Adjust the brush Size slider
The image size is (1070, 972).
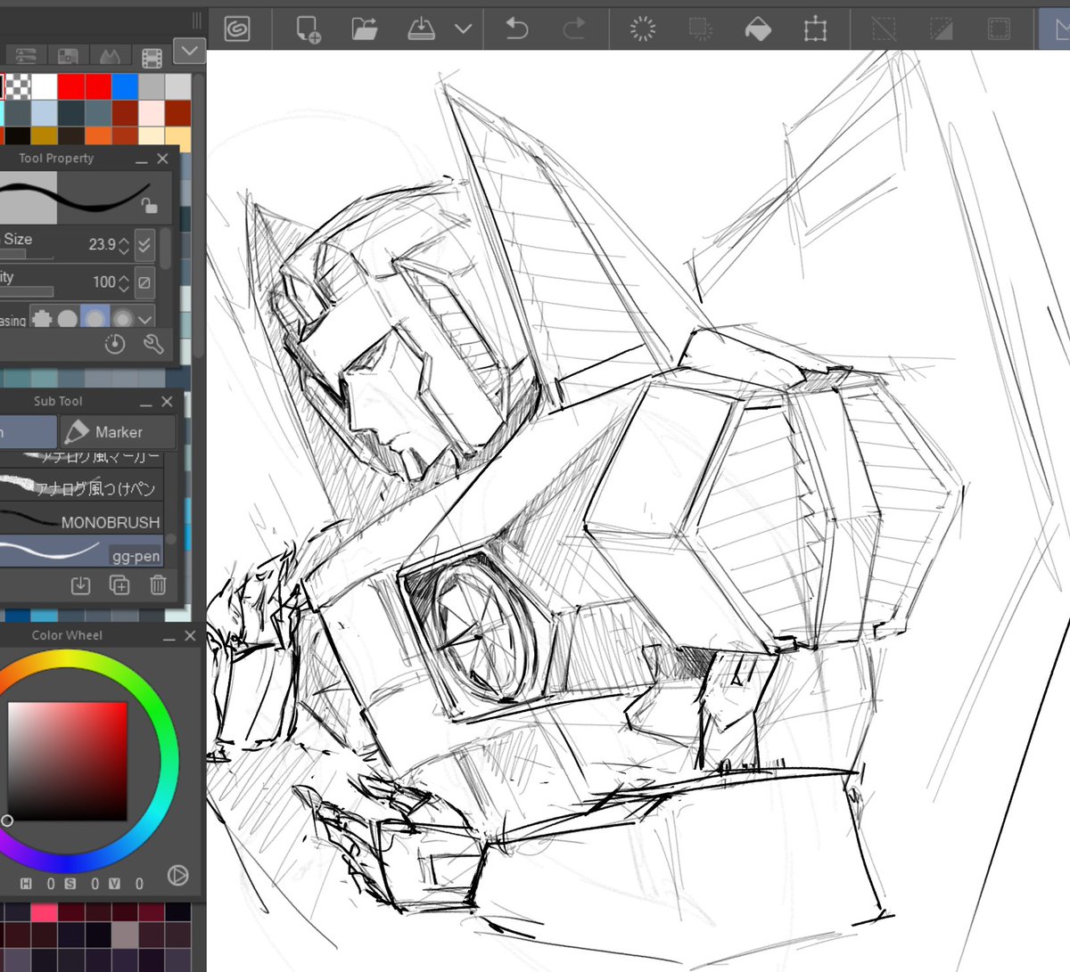27,256
